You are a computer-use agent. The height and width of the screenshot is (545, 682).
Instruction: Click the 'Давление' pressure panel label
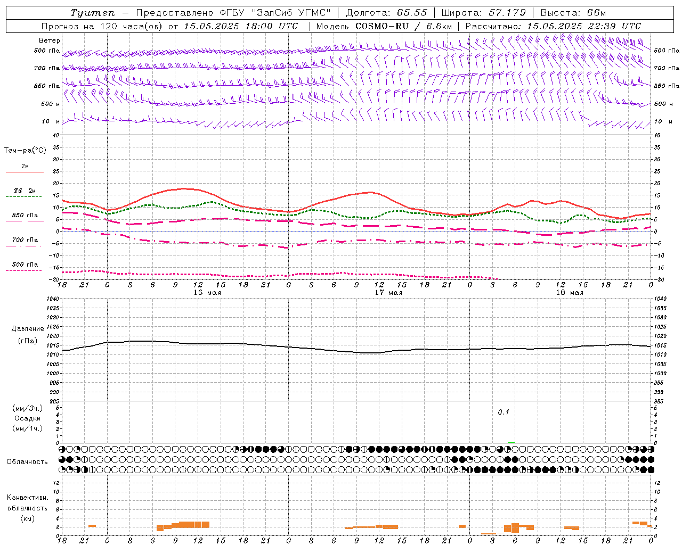(28, 329)
